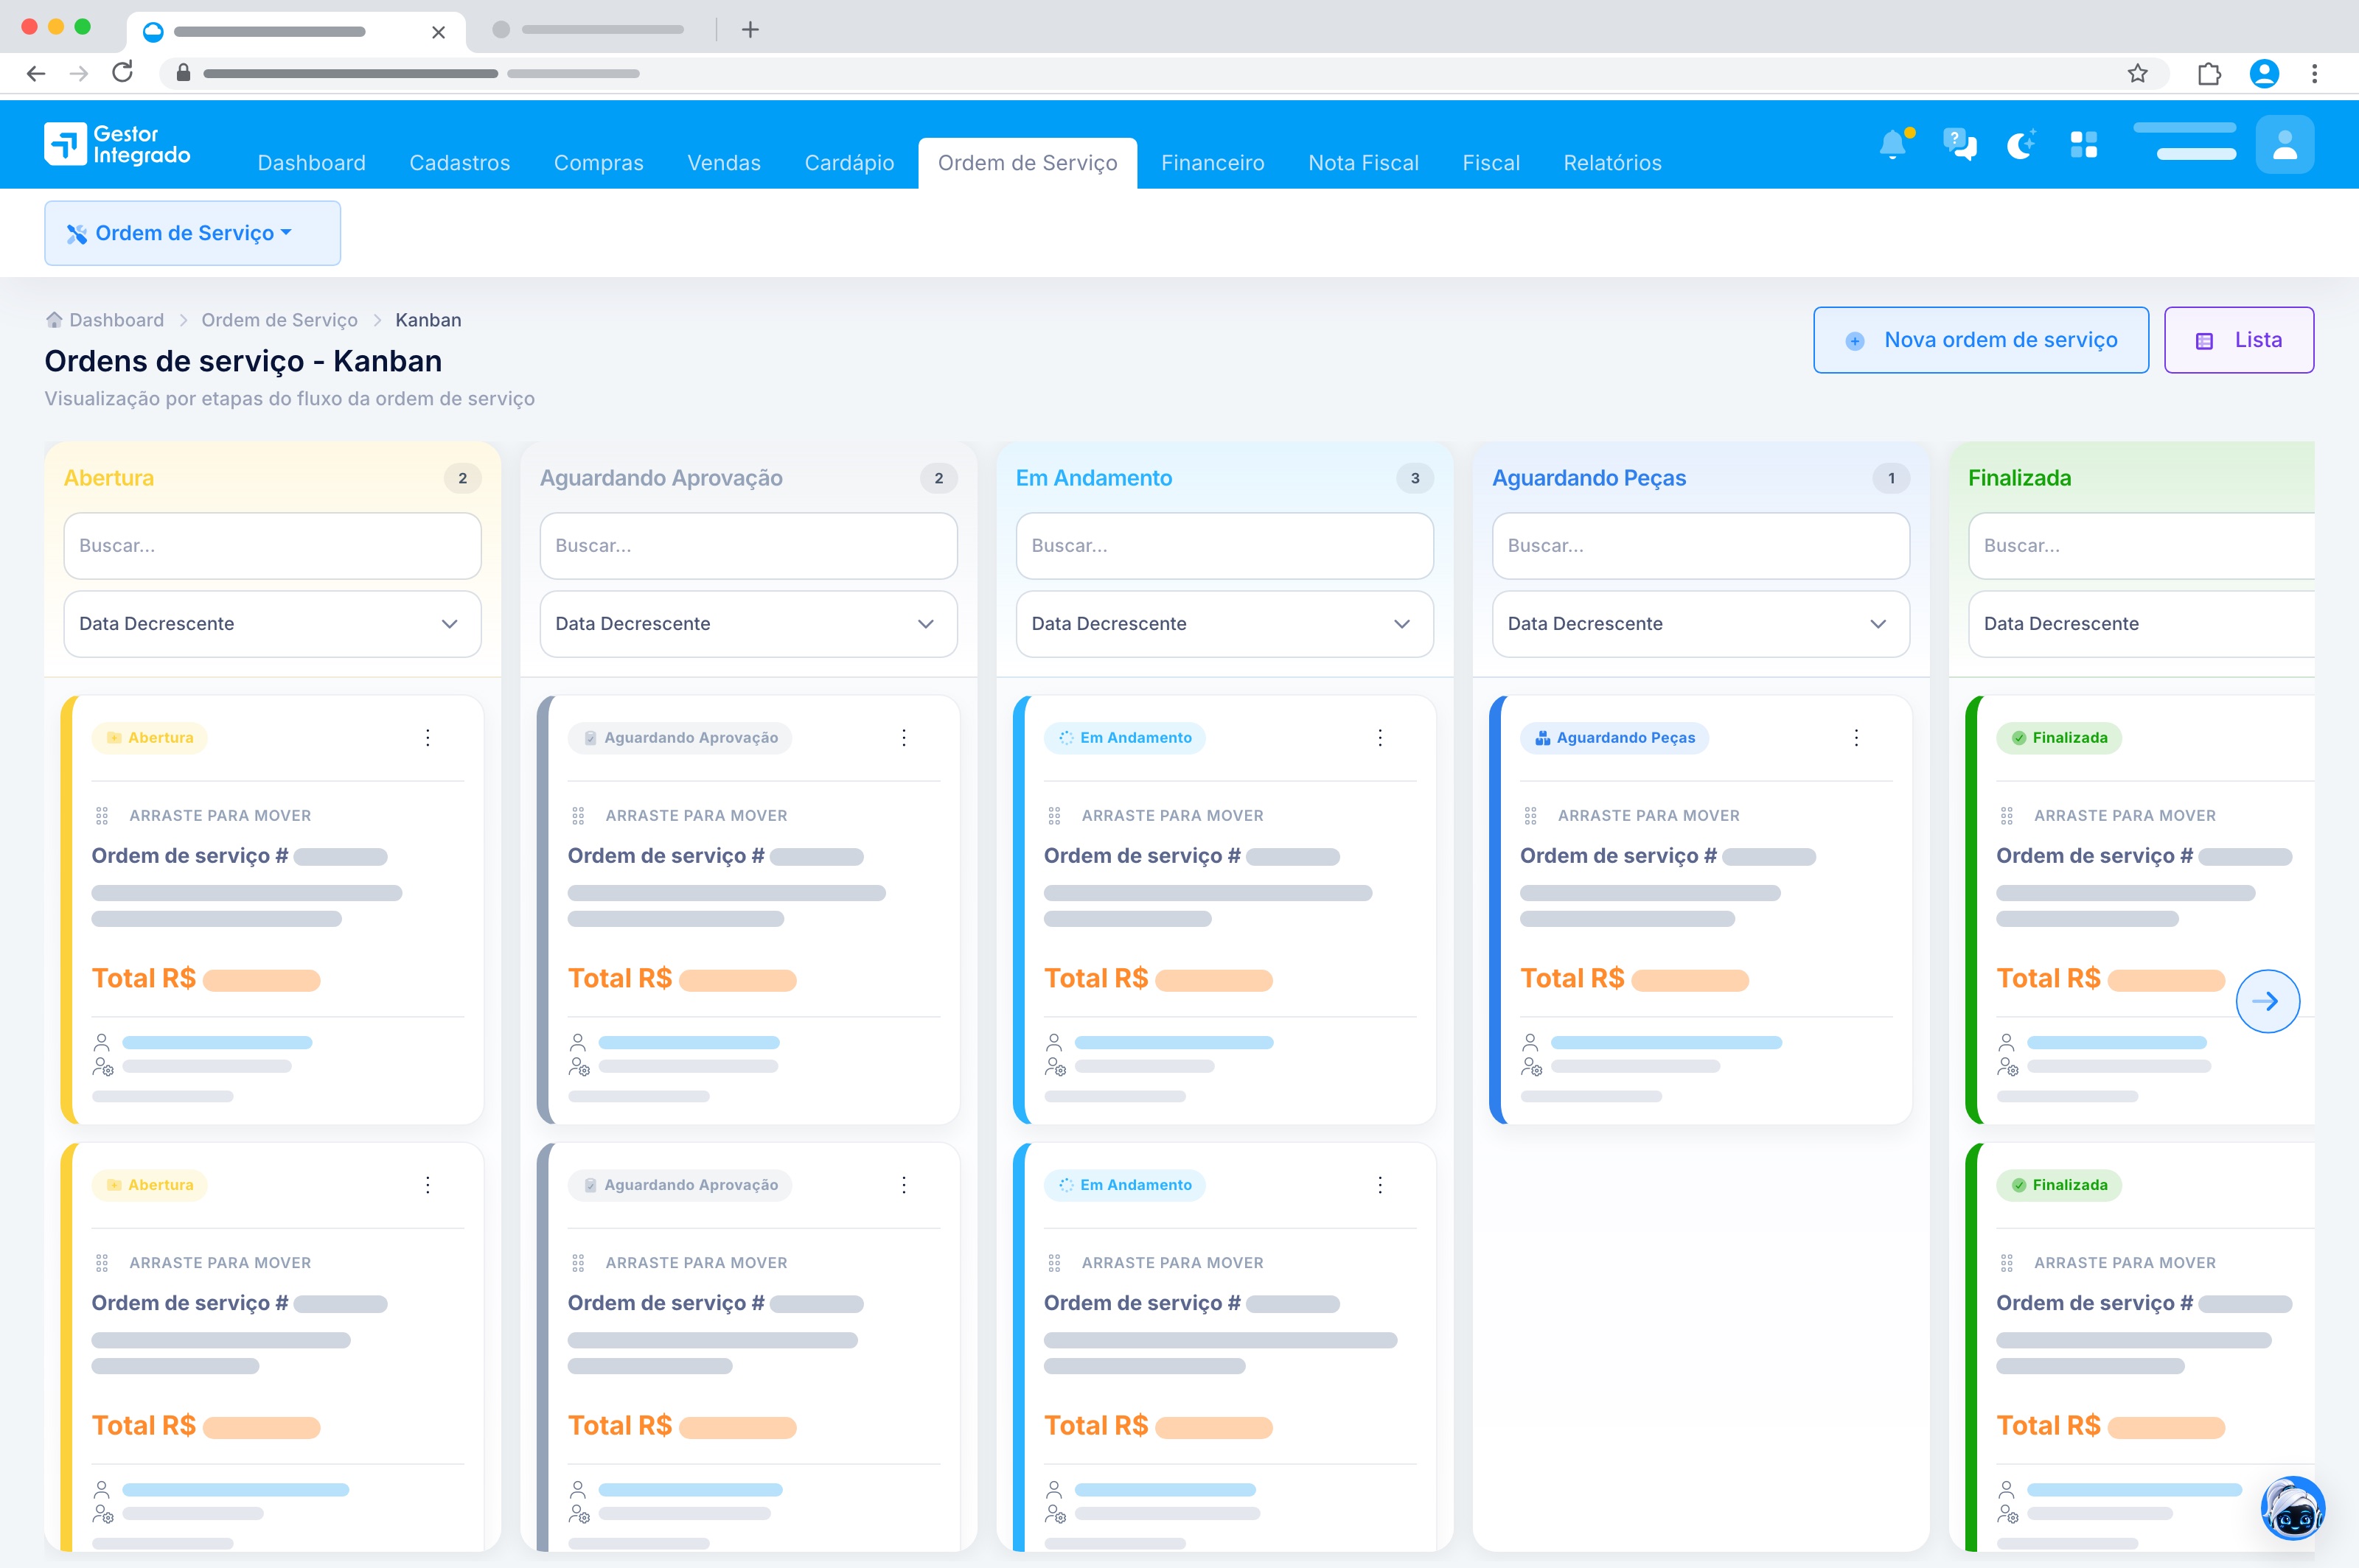This screenshot has height=1568, width=2359.
Task: Open browser three-dot menu
Action: tap(2314, 73)
